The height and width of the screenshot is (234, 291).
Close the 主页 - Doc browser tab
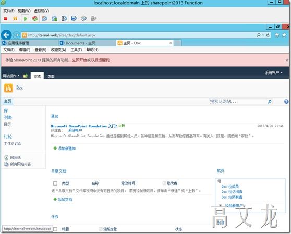tap(171, 43)
